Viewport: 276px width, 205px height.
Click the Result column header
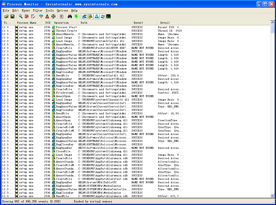(144, 23)
